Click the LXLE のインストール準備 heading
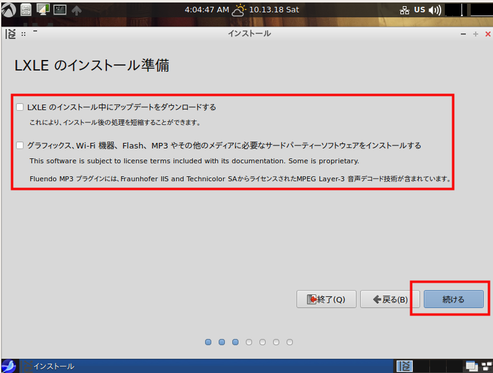This screenshot has height=373, width=493. [x=92, y=66]
